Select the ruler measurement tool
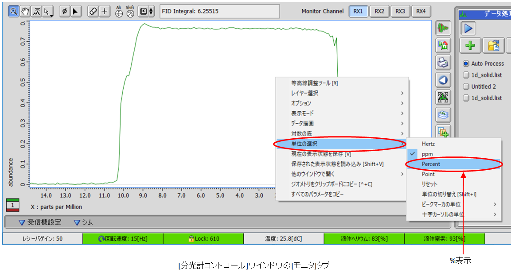511x273 pixels. [x=93, y=11]
